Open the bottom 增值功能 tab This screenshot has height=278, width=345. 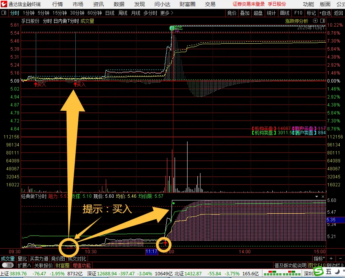click(82, 265)
